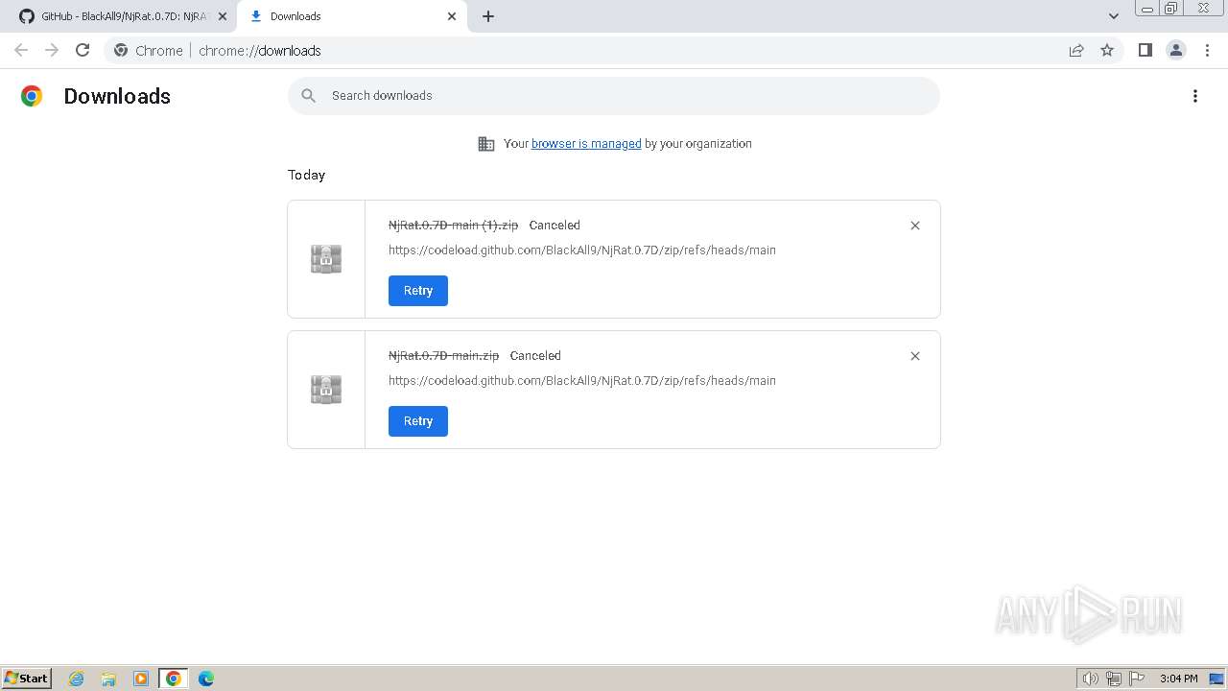
Task: Launch Microsoft Edge from the taskbar
Action: coord(206,679)
